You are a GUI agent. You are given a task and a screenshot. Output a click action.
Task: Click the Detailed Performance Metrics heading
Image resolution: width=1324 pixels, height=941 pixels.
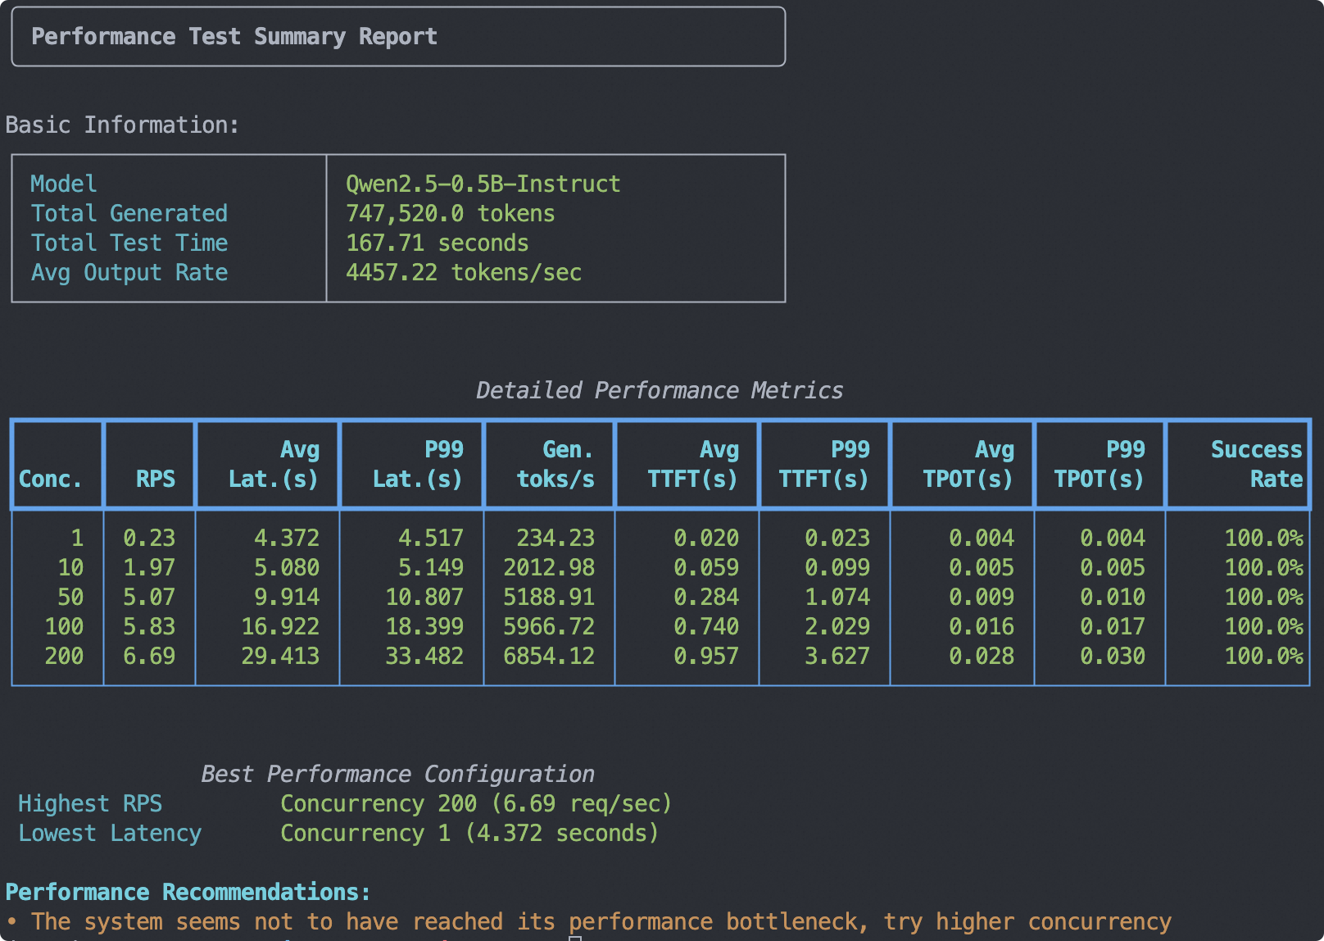point(660,390)
